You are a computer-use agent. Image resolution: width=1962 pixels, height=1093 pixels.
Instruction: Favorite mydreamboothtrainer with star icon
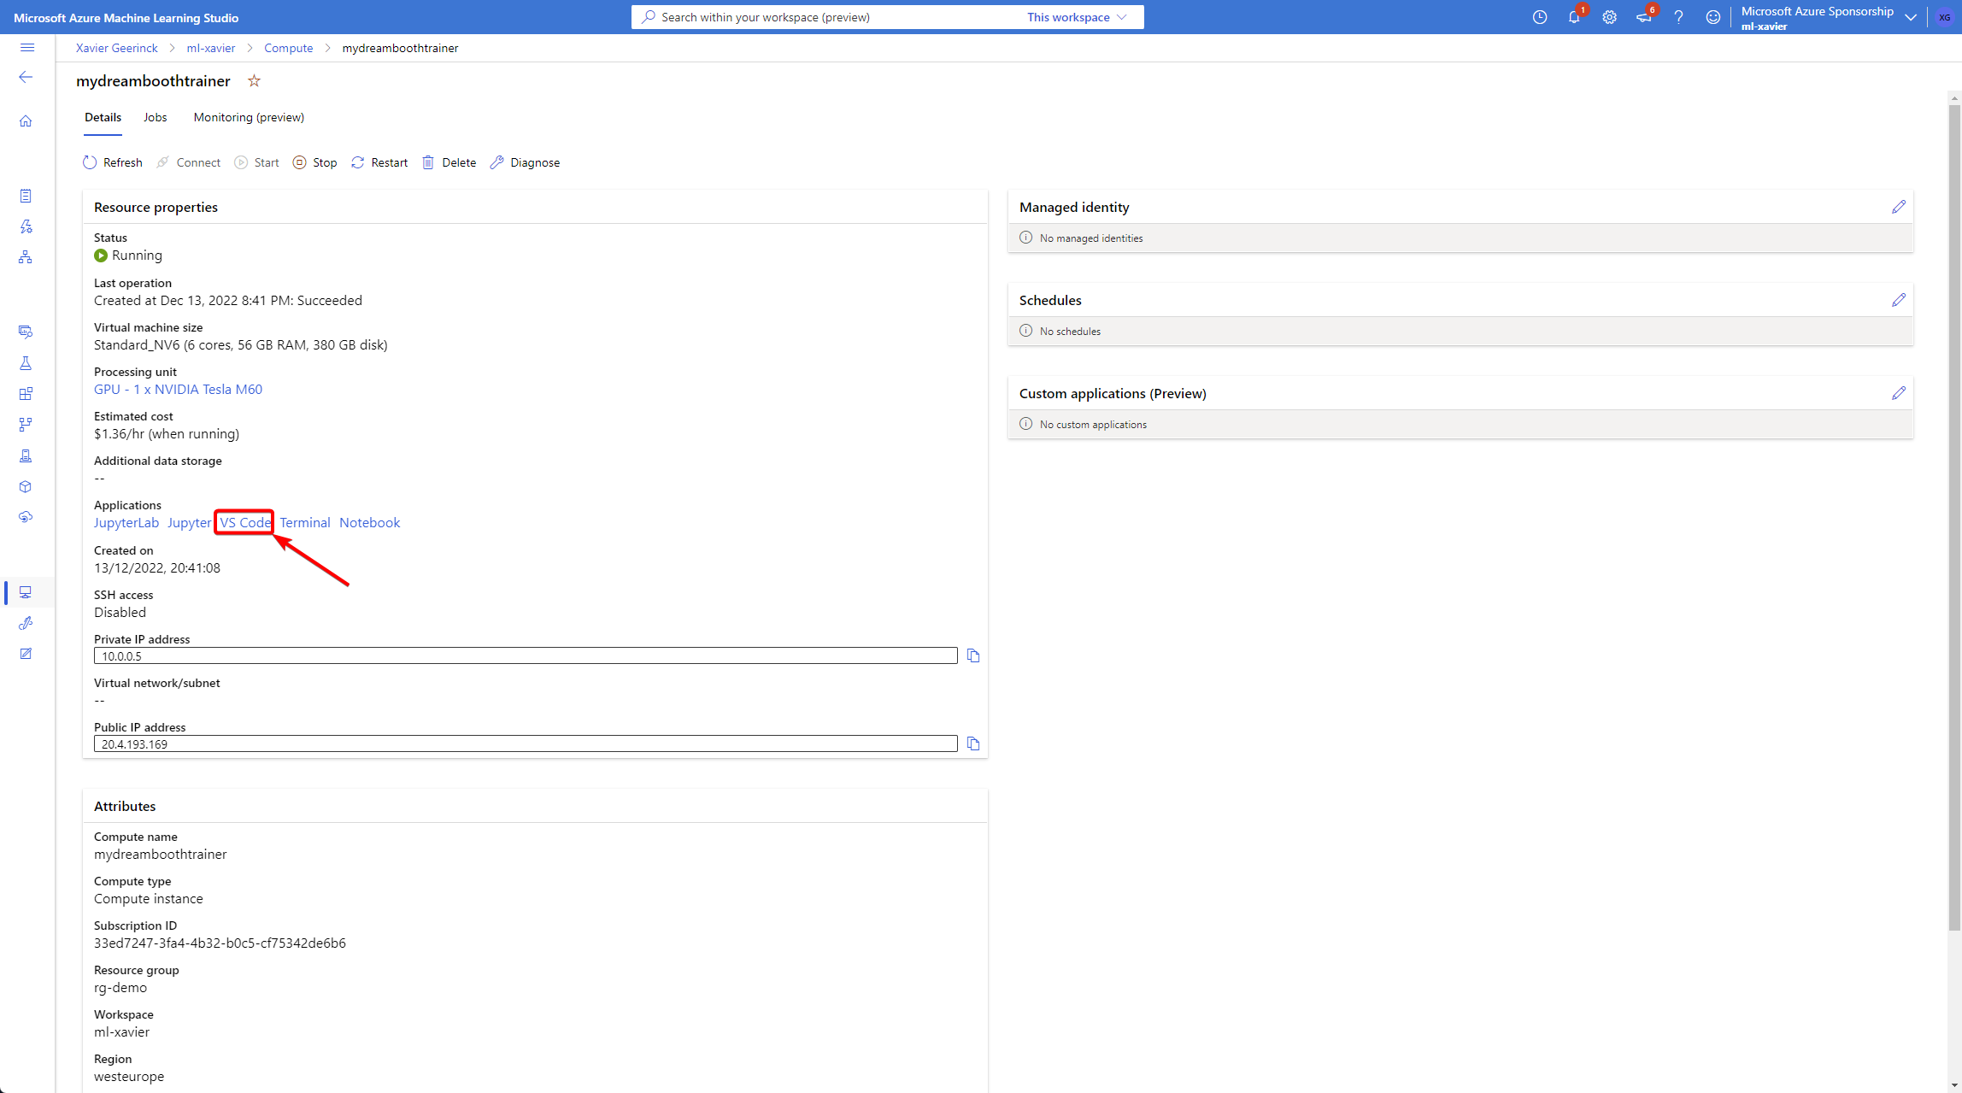(254, 81)
